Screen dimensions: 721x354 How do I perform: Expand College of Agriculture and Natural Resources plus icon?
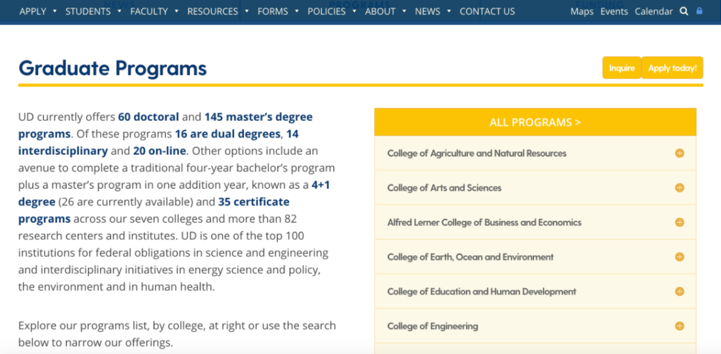[679, 153]
